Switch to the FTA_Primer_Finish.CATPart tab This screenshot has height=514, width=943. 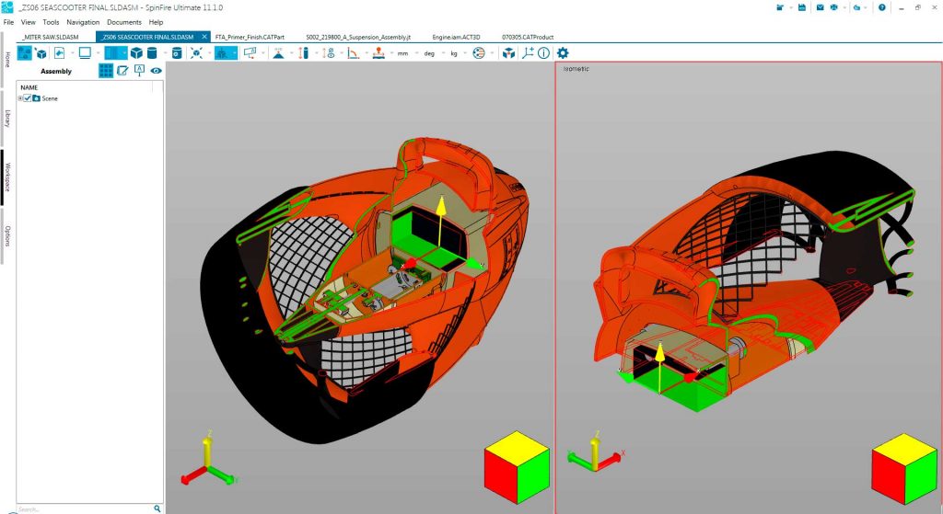click(x=250, y=37)
